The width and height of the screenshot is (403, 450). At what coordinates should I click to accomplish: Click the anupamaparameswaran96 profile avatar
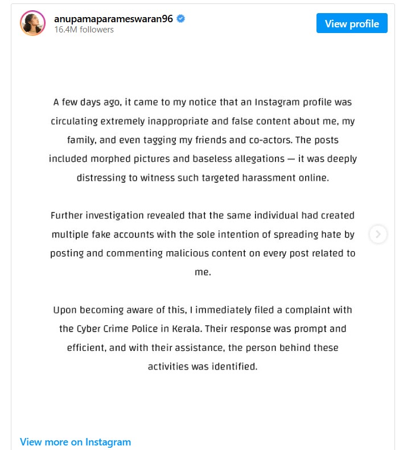click(x=32, y=23)
